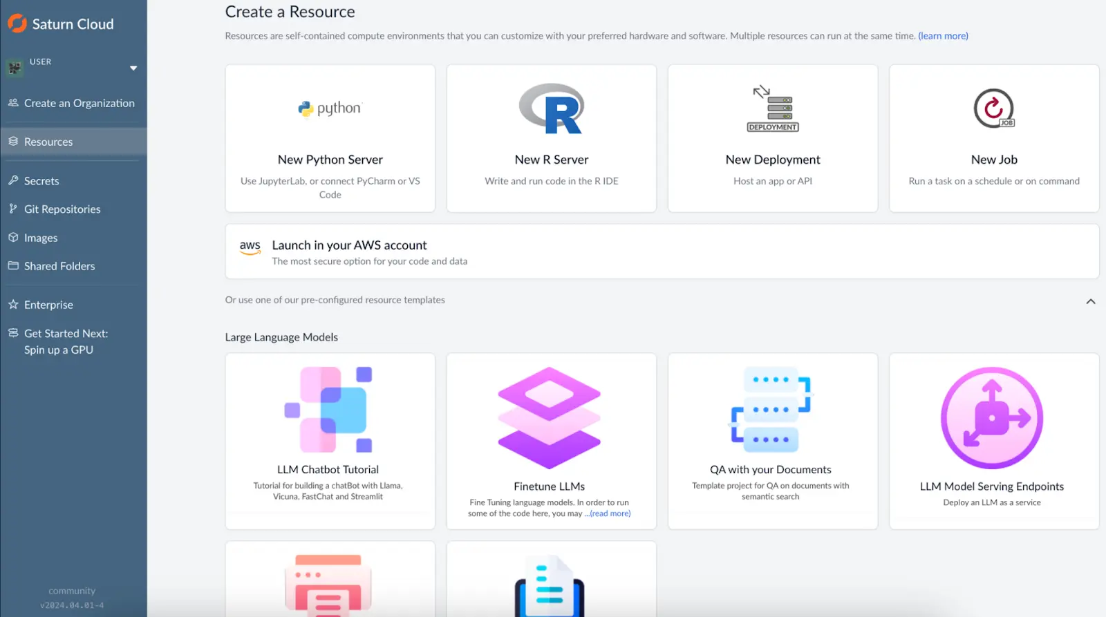
Task: Click the R logo icon
Action: [552, 108]
